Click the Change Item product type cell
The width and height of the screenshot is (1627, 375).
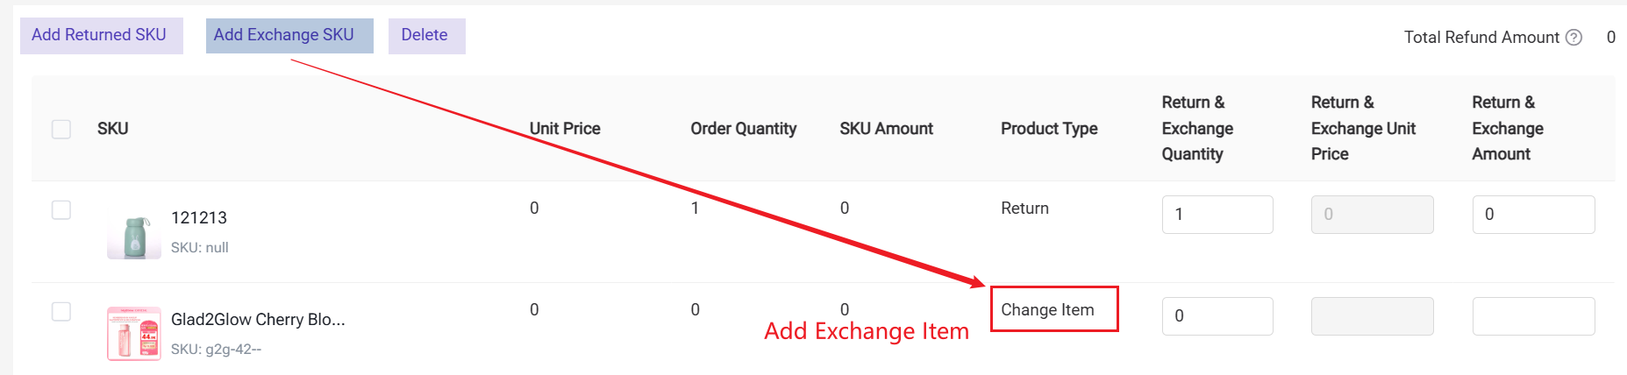pos(1047,310)
